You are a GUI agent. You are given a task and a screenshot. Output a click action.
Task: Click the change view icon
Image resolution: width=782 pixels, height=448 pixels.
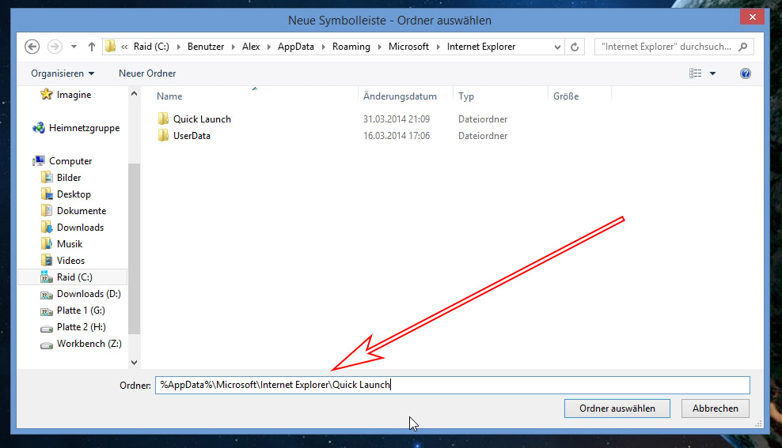pyautogui.click(x=696, y=73)
